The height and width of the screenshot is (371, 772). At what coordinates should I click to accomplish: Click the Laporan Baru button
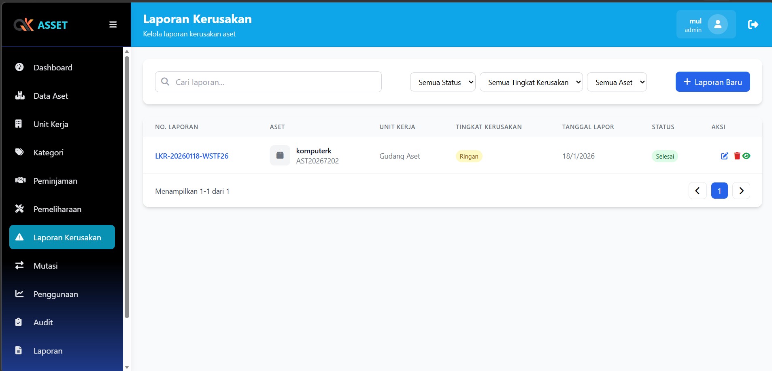712,82
